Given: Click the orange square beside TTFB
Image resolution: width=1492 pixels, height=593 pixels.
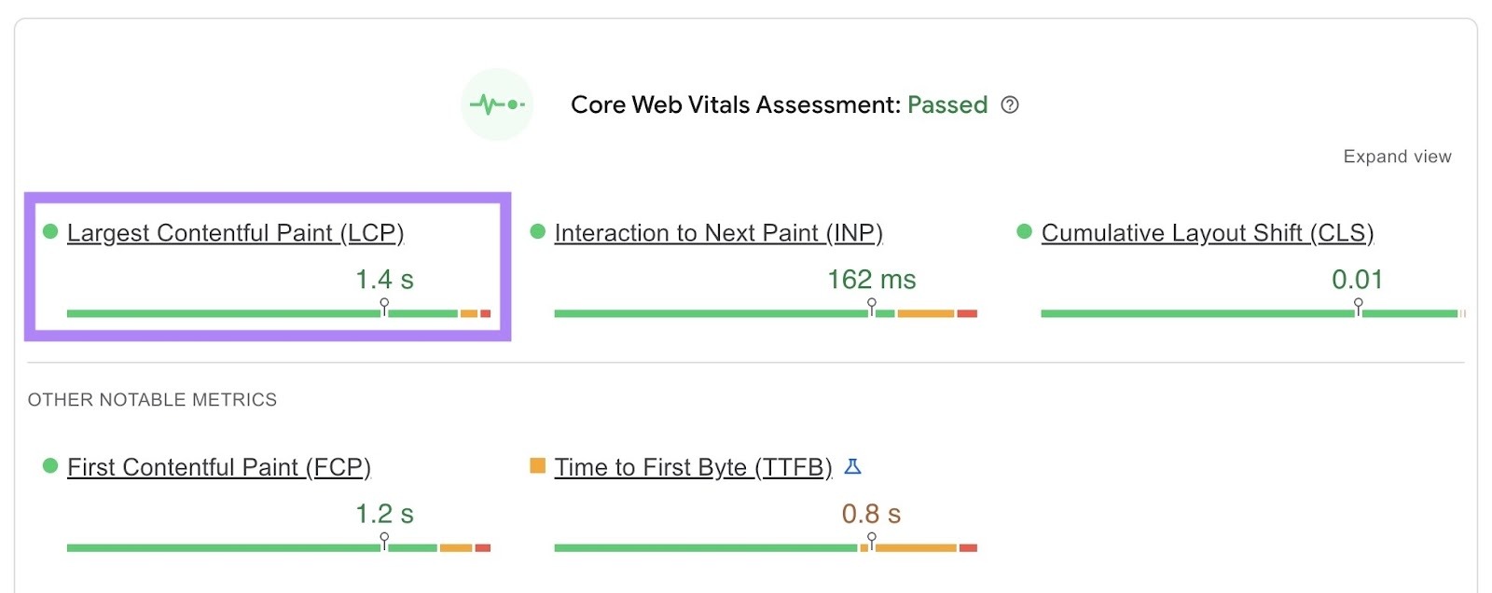Looking at the screenshot, I should click(x=537, y=464).
